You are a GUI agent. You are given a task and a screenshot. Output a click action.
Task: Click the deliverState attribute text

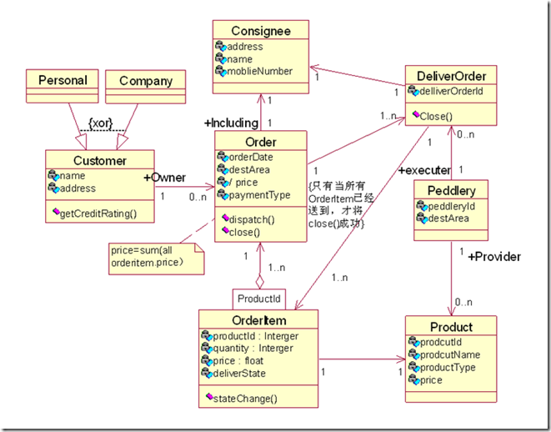pyautogui.click(x=239, y=373)
